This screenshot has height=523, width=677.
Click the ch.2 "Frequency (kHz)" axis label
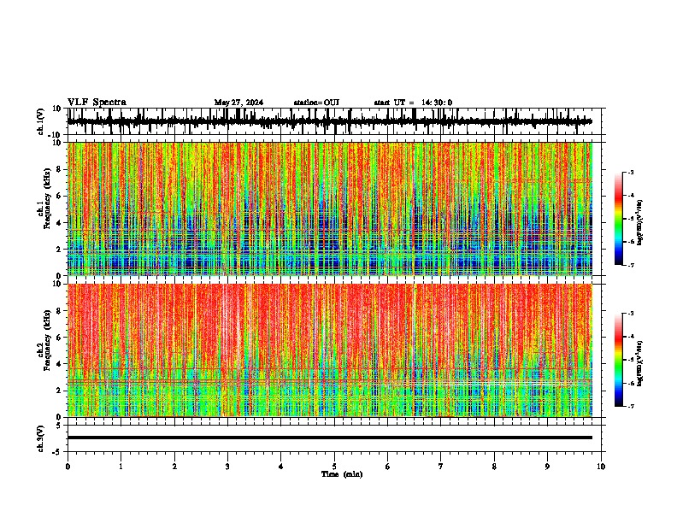point(47,340)
